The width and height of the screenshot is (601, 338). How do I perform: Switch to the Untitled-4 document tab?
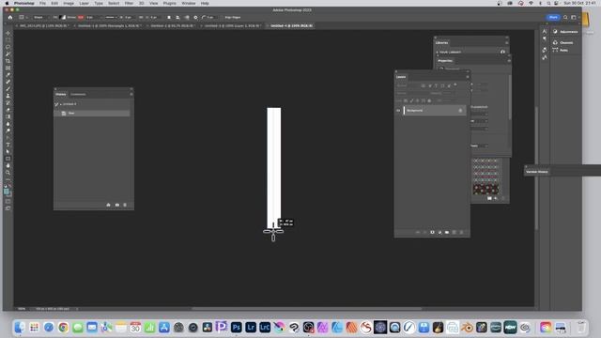click(x=291, y=25)
